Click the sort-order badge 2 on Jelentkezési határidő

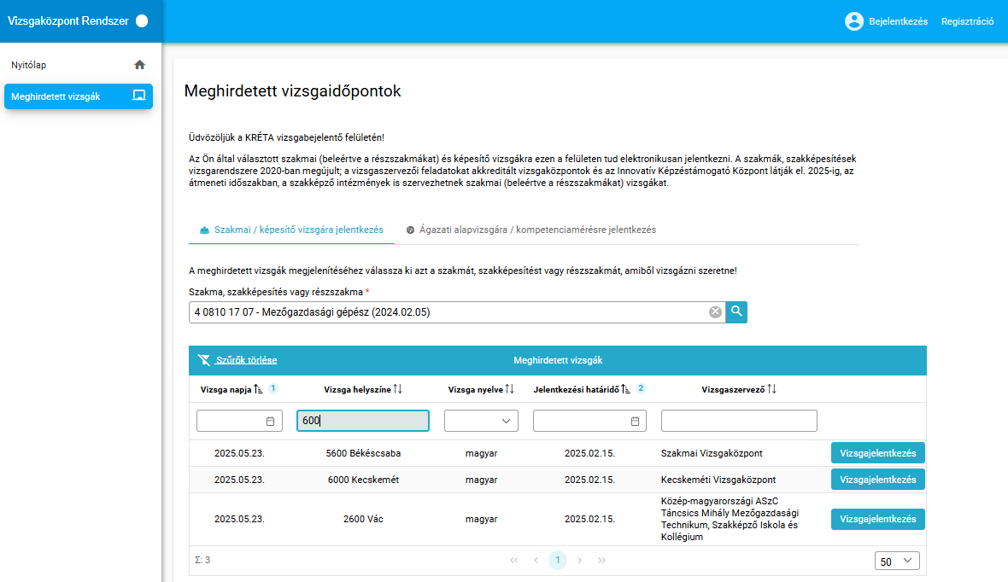[641, 388]
